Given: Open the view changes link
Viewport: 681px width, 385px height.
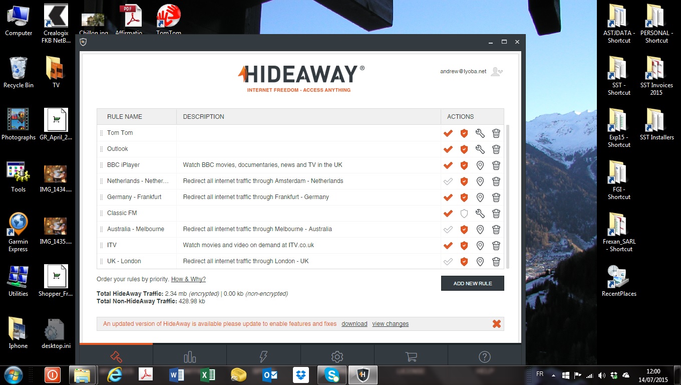Looking at the screenshot, I should point(391,324).
